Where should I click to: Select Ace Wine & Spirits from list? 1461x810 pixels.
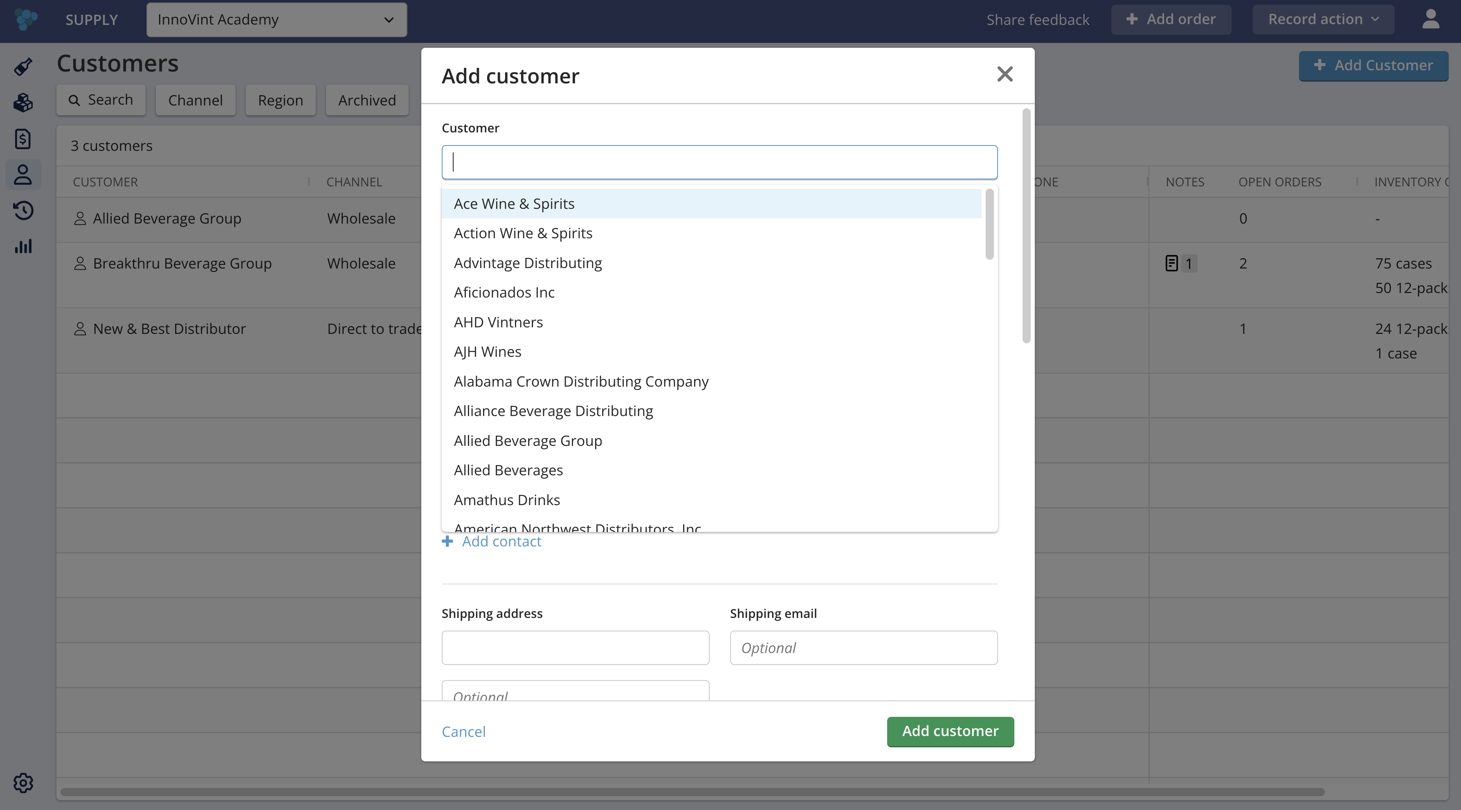(711, 204)
